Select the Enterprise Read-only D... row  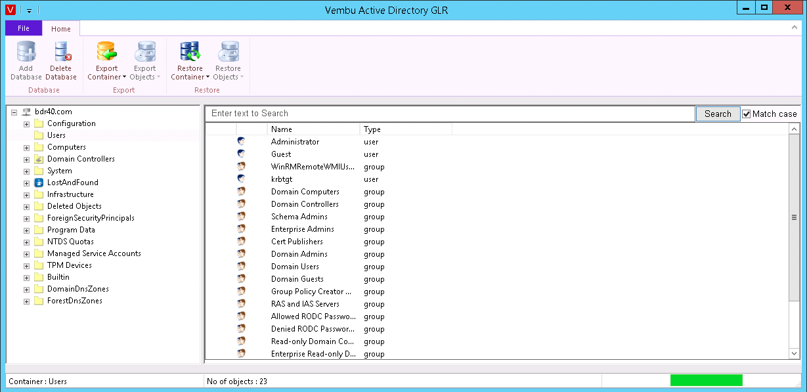click(x=497, y=354)
